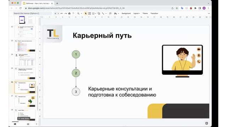The width and height of the screenshot is (227, 127).
Task: Select the white circle numbered 3
Action: (76, 92)
